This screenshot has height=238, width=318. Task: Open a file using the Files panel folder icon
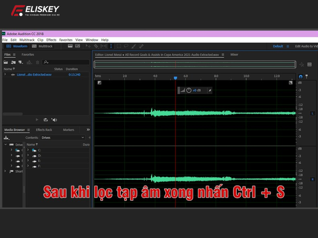pyautogui.click(x=5, y=62)
